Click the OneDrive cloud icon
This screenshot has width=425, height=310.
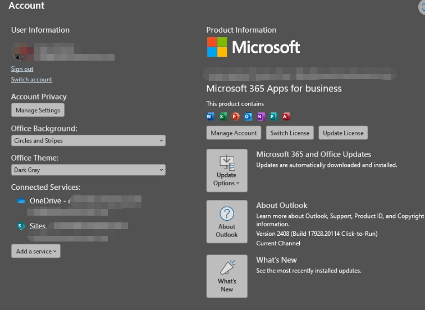[x=21, y=201]
